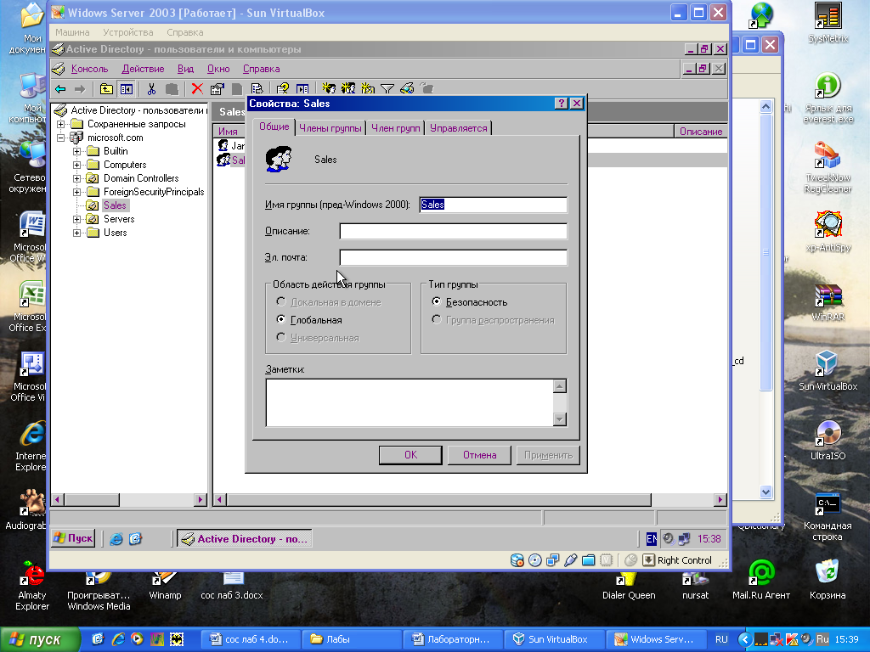Open the Действие menu
This screenshot has width=870, height=652.
pyautogui.click(x=143, y=69)
